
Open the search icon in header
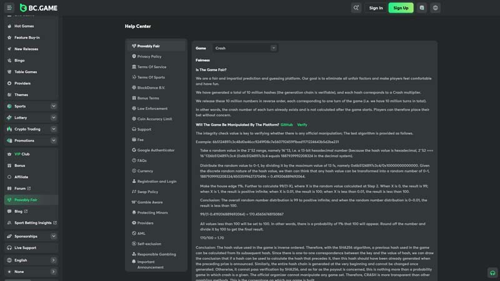356,8
